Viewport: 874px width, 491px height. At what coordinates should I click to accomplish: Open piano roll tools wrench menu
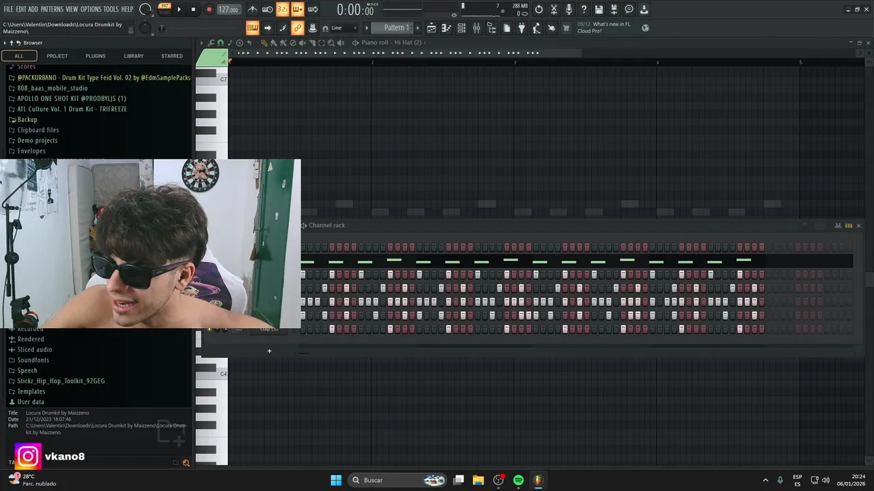[x=211, y=42]
